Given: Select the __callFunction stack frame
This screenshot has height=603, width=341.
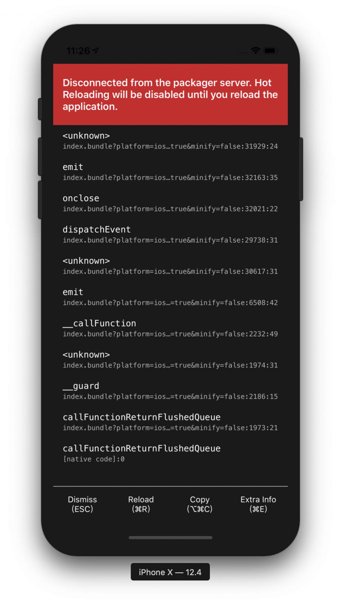Looking at the screenshot, I should pos(170,329).
